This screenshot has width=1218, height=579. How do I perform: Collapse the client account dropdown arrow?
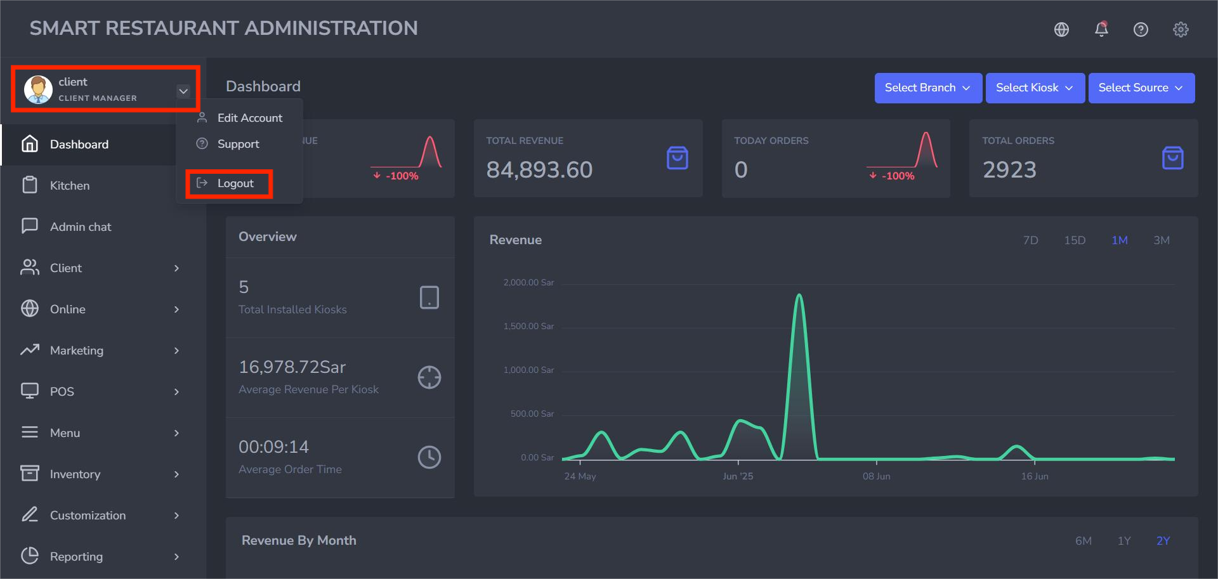coord(183,91)
